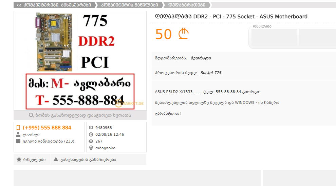The width and height of the screenshot is (336, 186).
Task: Click the eye views icon
Action: (91, 141)
